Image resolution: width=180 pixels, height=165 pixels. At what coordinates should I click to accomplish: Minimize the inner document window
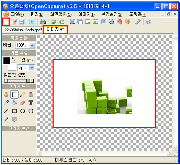[162, 14]
